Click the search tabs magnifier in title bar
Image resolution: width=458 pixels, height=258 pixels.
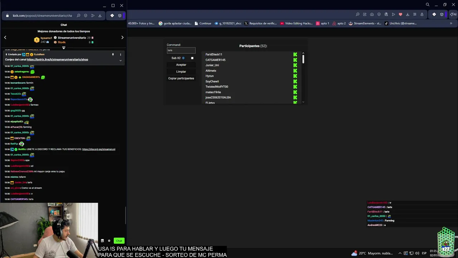coord(428,5)
